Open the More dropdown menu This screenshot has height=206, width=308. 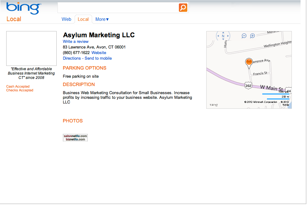102,19
